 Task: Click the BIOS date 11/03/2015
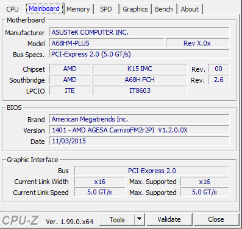pyautogui.click(x=140, y=141)
